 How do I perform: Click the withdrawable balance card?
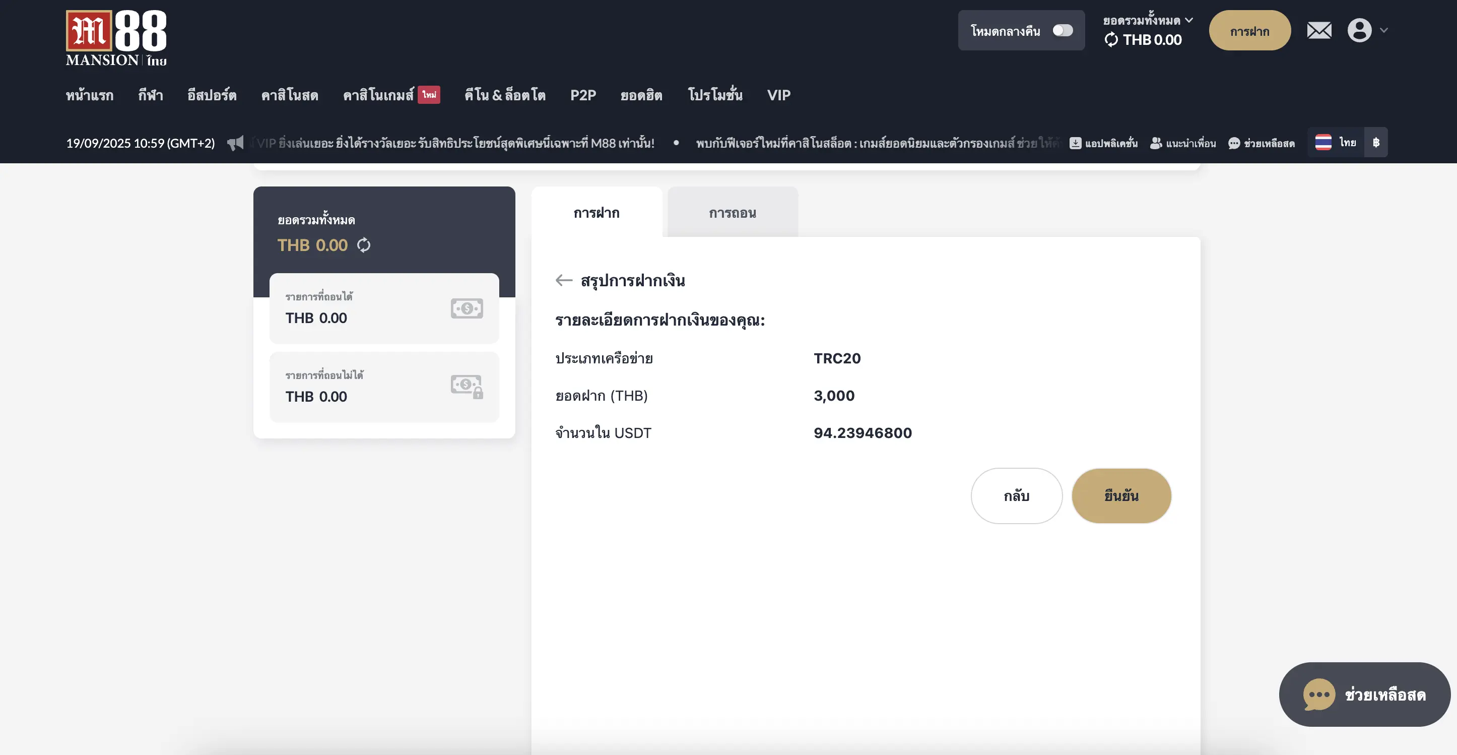[x=384, y=308]
